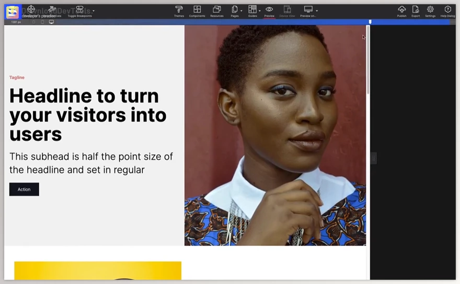The height and width of the screenshot is (284, 460).
Task: Expand the Guides dropdown arrow
Action: click(x=260, y=10)
